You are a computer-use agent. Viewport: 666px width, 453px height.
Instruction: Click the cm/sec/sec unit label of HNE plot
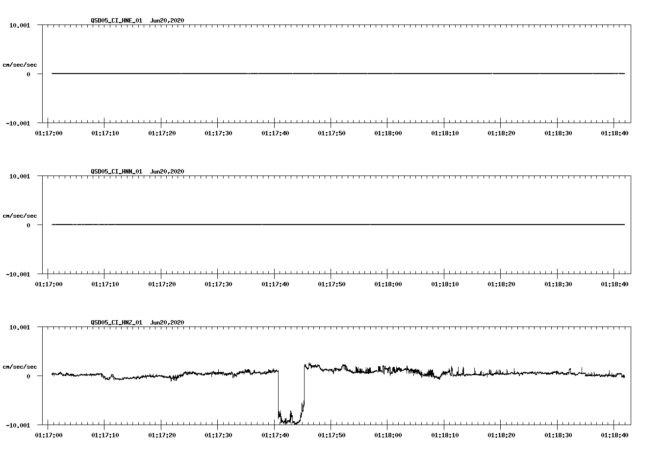20,65
